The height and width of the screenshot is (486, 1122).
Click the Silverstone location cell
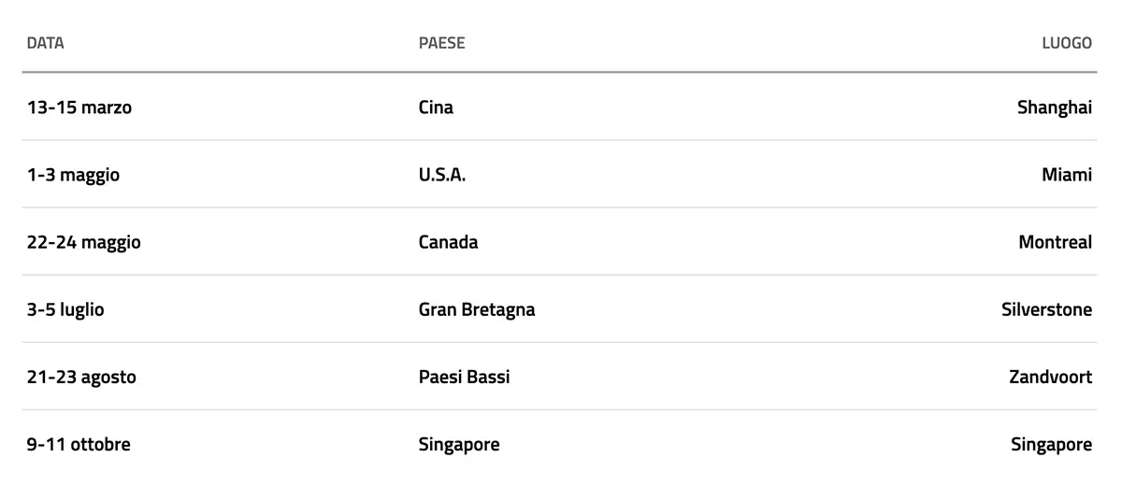tap(1046, 309)
